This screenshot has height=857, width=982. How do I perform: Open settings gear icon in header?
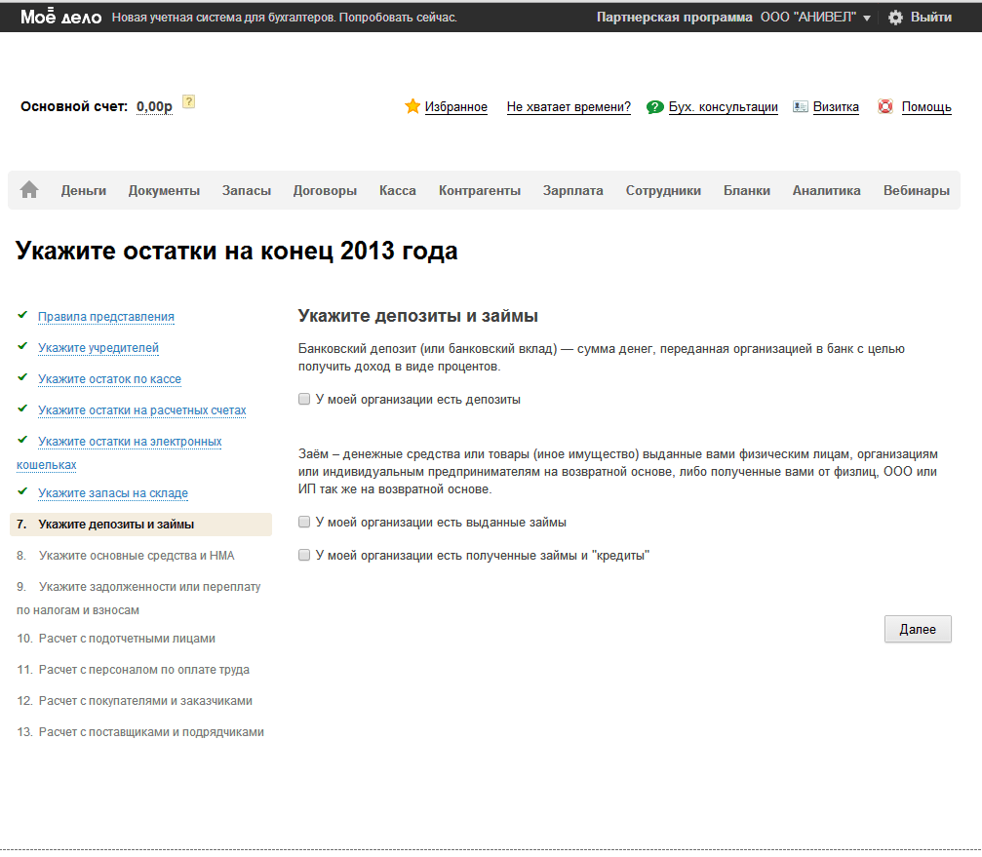point(895,18)
